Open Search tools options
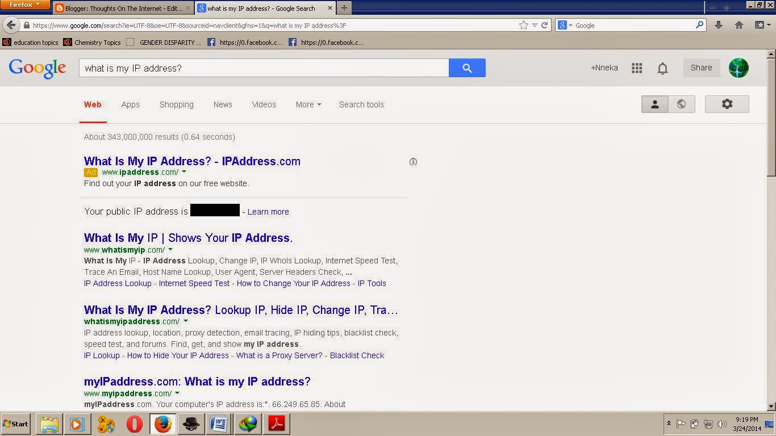Viewport: 776px width, 436px height. tap(361, 104)
